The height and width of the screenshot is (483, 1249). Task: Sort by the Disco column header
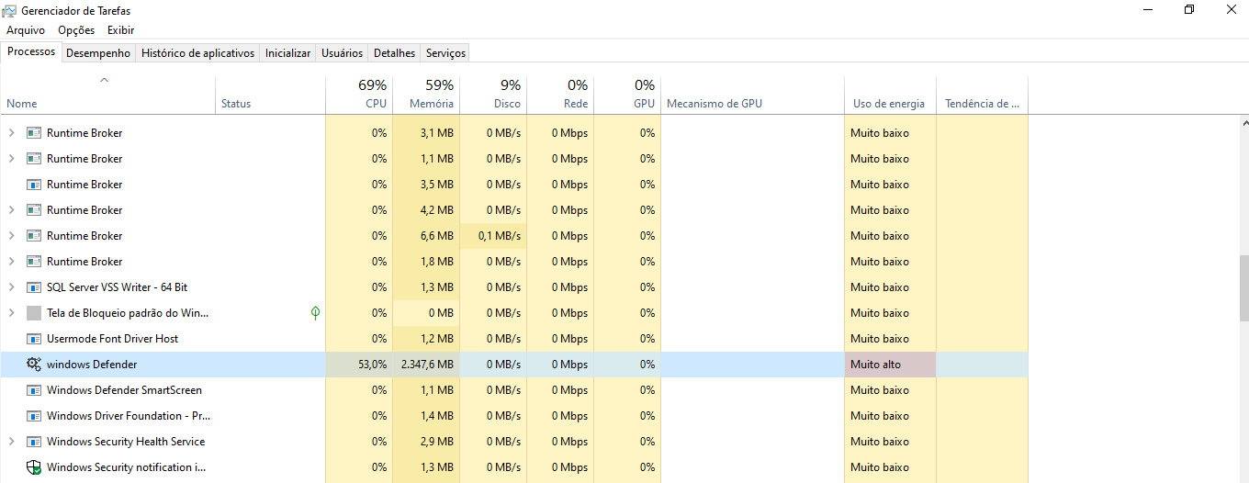coord(493,95)
